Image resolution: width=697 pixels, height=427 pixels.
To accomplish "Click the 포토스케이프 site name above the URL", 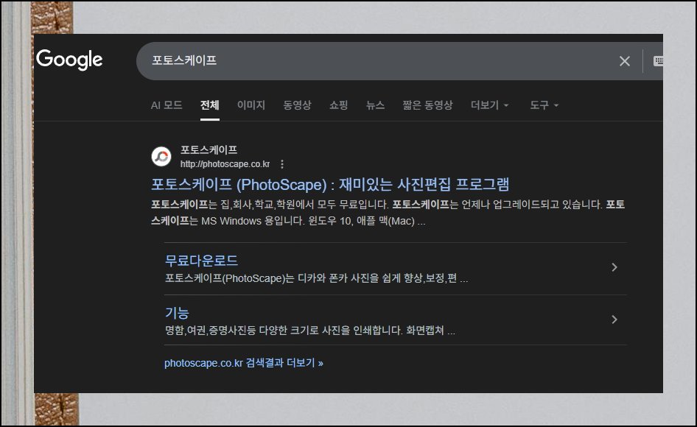I will pyautogui.click(x=209, y=149).
